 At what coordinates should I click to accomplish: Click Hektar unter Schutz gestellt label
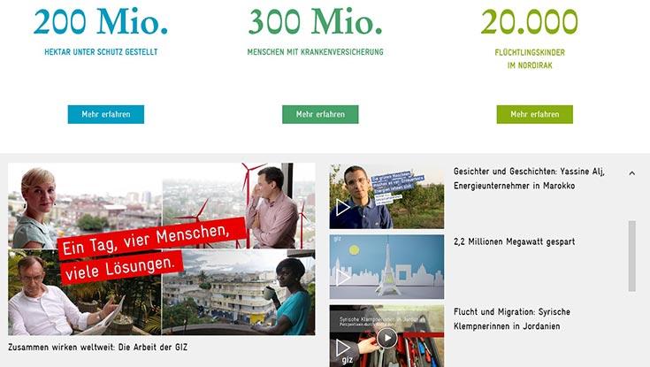101,52
